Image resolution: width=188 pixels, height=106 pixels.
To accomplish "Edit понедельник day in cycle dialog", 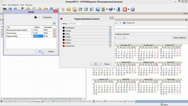I will 110,27.
